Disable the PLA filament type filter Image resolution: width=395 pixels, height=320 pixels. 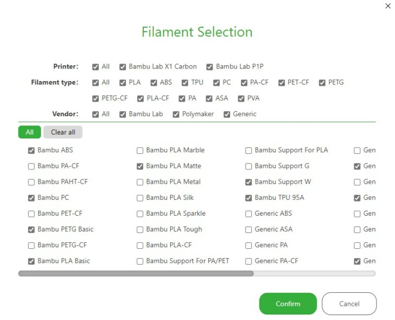coord(123,83)
